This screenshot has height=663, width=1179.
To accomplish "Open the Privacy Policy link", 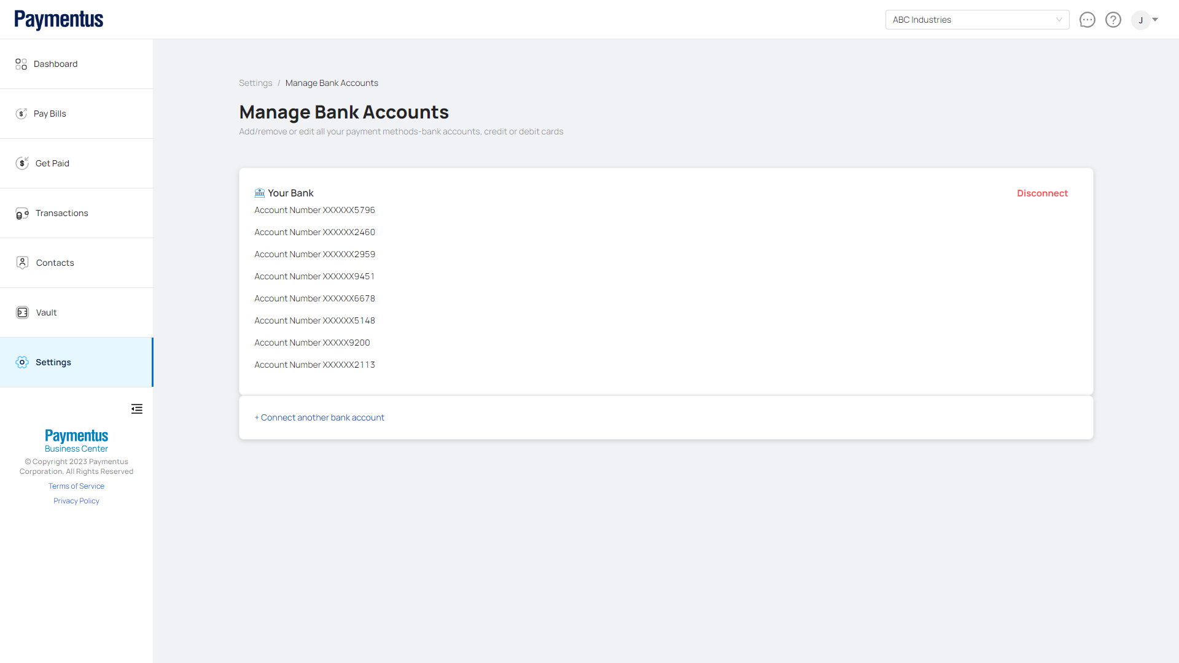I will pyautogui.click(x=76, y=501).
